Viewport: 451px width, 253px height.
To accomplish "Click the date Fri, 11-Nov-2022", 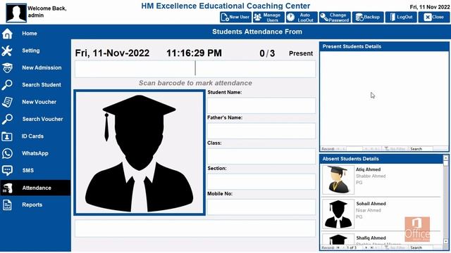I will click(x=112, y=53).
